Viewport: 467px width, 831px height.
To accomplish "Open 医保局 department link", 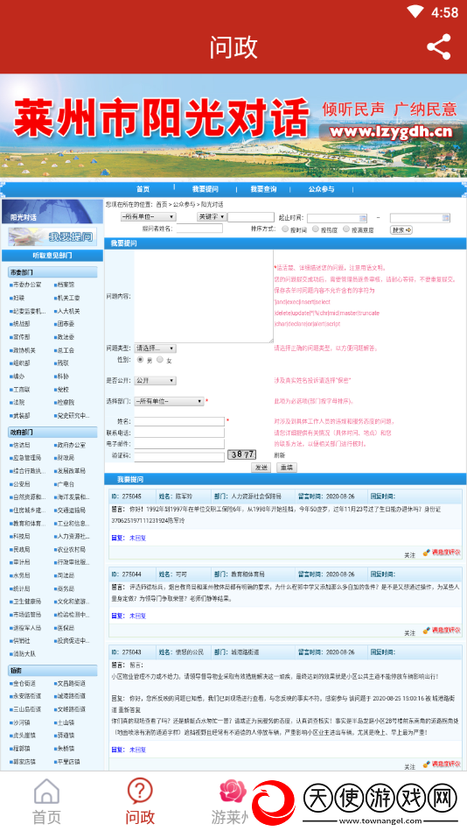I will [66, 628].
